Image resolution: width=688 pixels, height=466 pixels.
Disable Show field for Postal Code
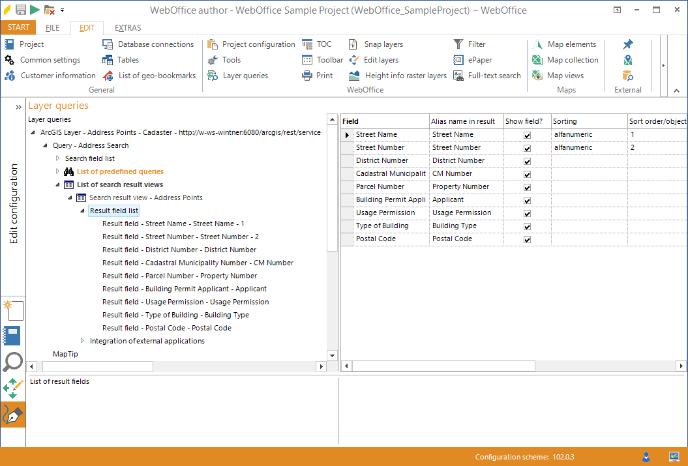click(526, 239)
